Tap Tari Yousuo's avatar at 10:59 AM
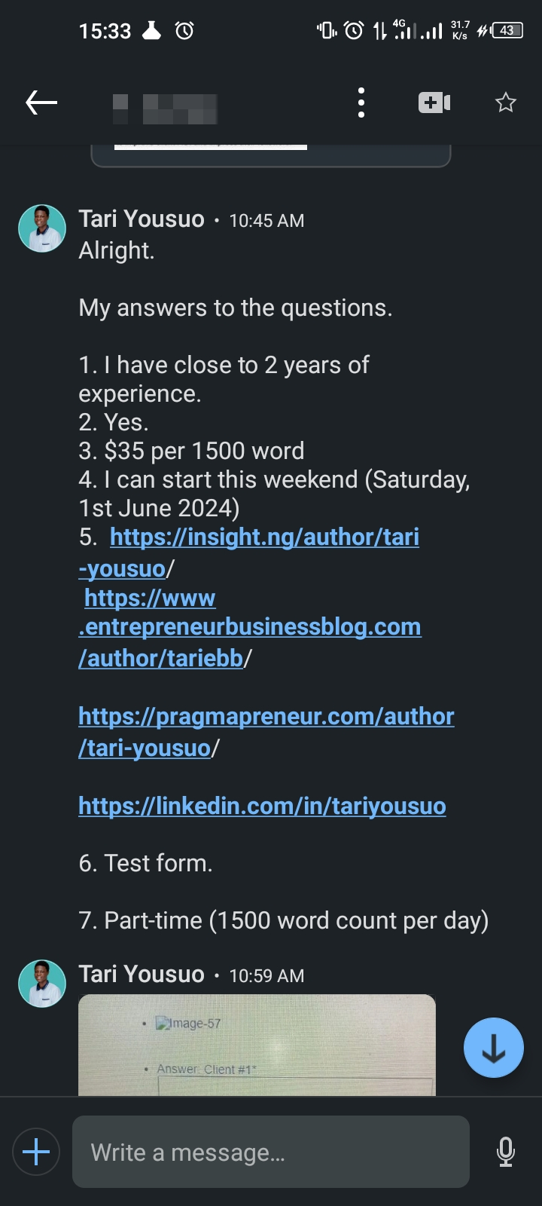 coord(42,984)
